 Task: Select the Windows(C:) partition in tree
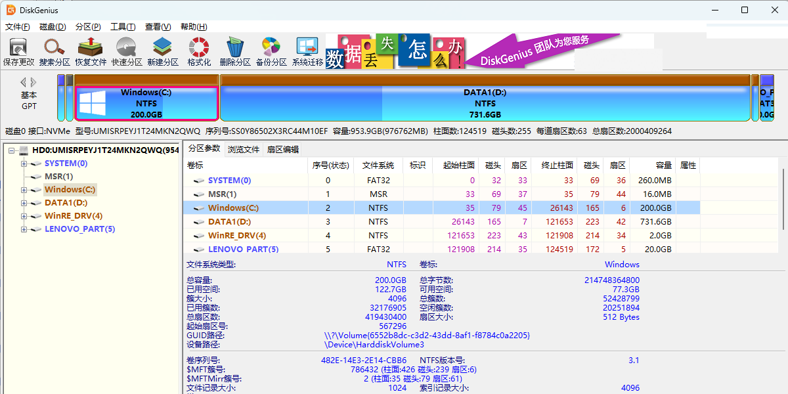point(69,190)
